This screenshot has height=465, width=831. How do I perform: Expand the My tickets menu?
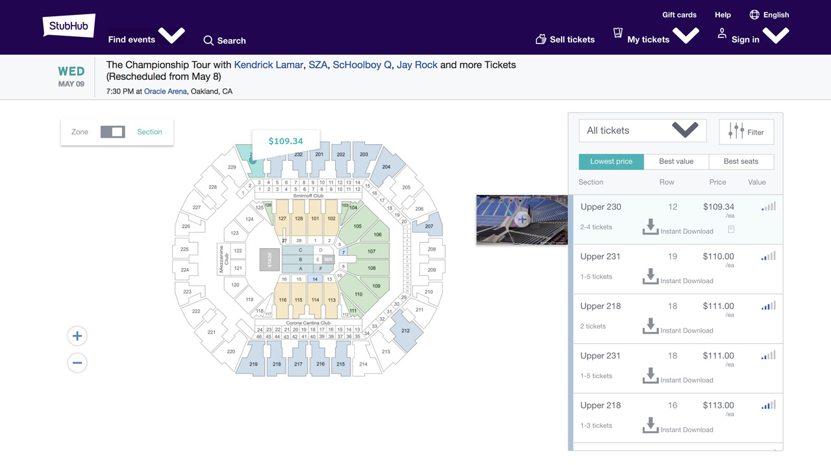pyautogui.click(x=686, y=35)
